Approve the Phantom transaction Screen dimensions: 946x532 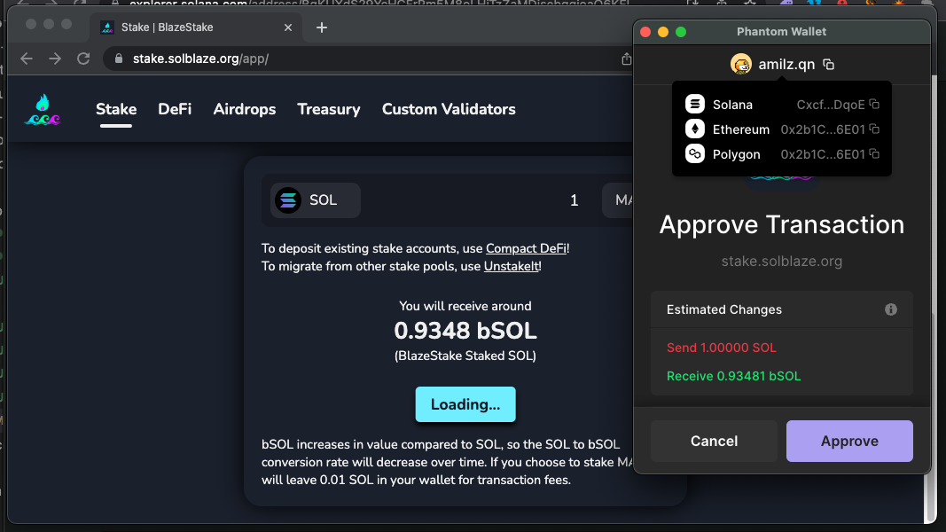pyautogui.click(x=848, y=441)
